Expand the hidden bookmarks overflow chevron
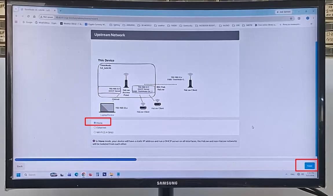The height and width of the screenshot is (196, 333). (x=311, y=24)
